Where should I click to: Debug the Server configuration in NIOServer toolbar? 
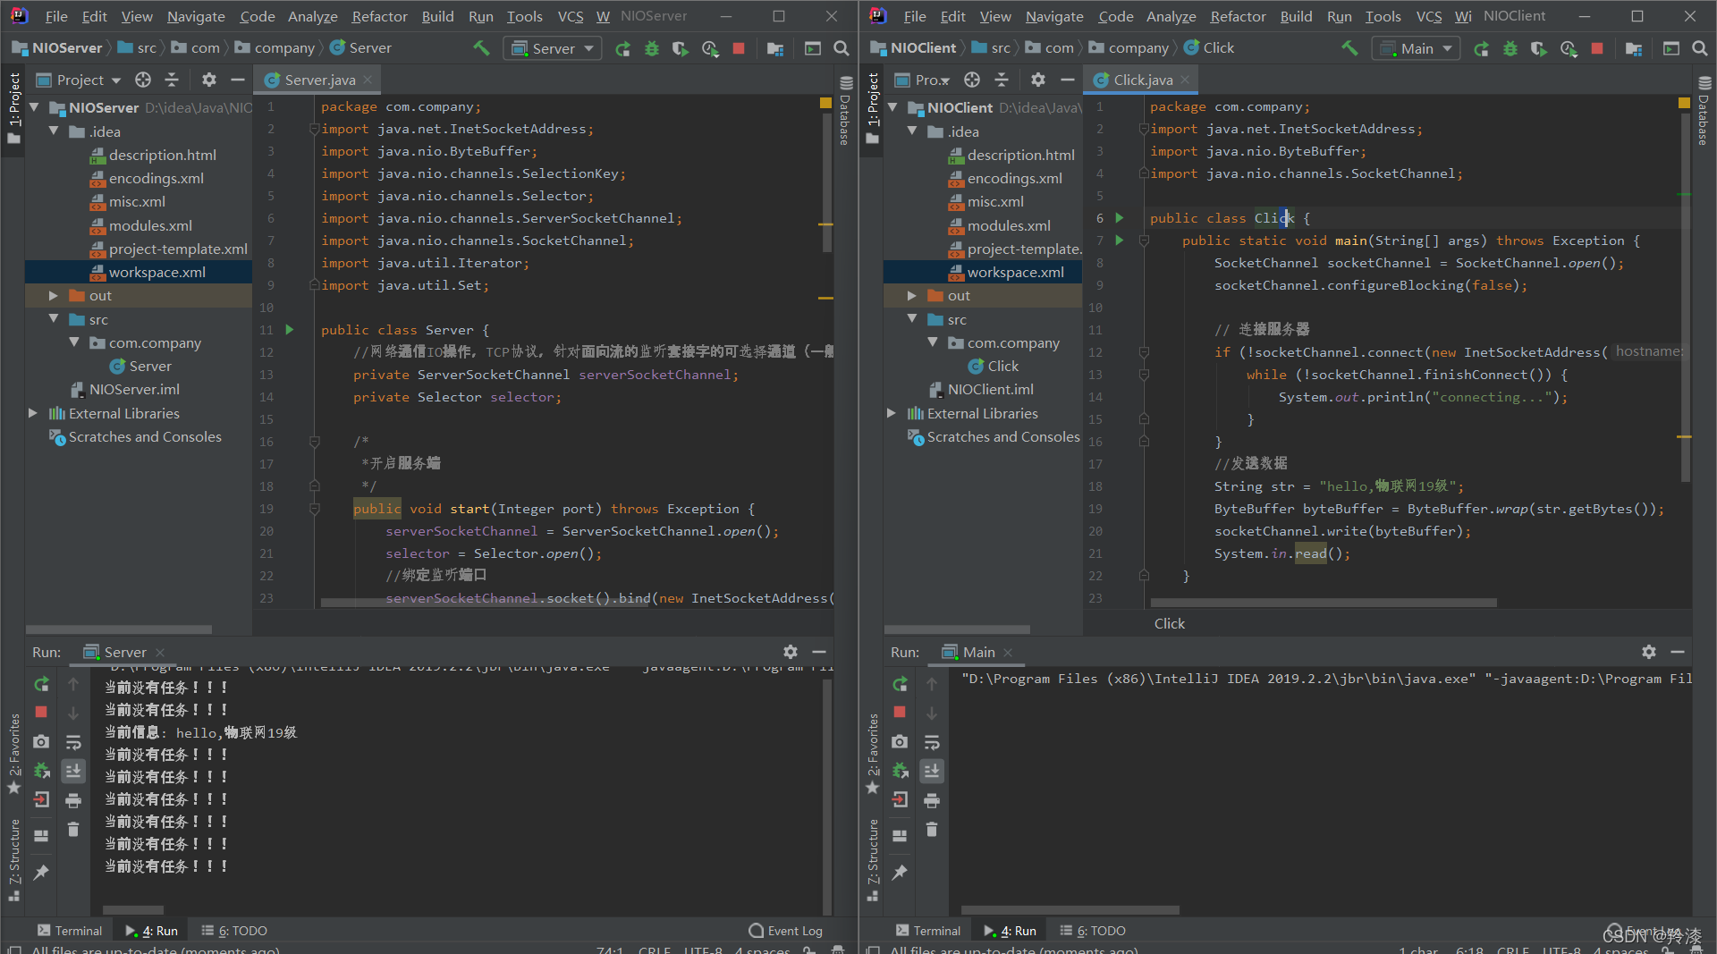(x=652, y=48)
